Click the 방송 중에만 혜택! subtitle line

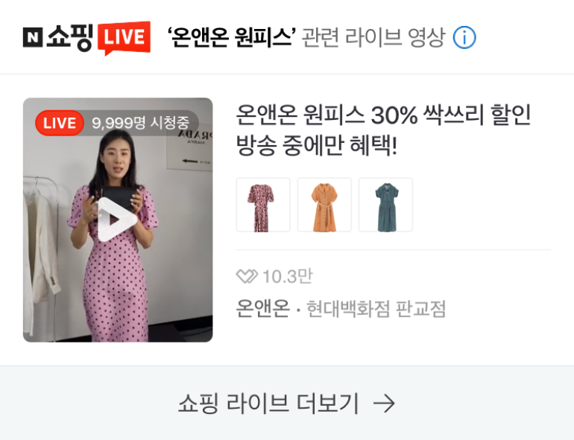pyautogui.click(x=317, y=145)
